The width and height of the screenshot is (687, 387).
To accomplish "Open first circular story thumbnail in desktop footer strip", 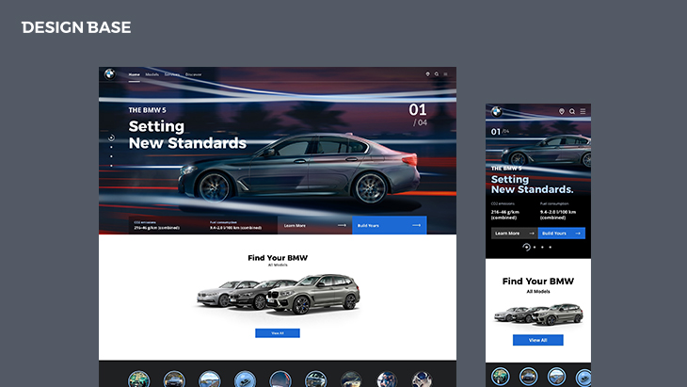I will point(139,379).
